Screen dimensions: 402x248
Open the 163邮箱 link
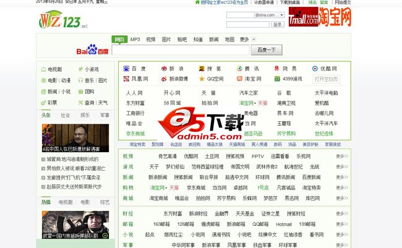coord(161,224)
